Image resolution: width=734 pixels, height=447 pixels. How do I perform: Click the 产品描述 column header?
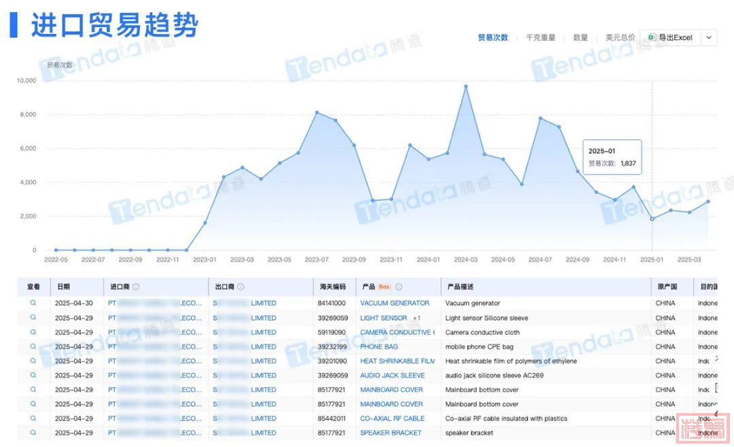(460, 287)
